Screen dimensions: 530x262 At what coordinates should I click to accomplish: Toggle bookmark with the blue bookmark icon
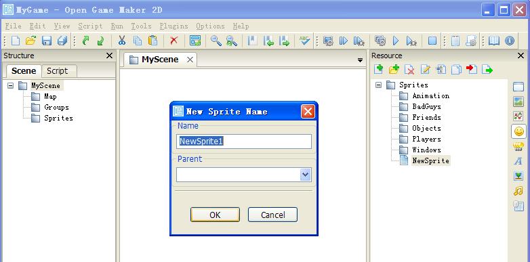(x=253, y=41)
